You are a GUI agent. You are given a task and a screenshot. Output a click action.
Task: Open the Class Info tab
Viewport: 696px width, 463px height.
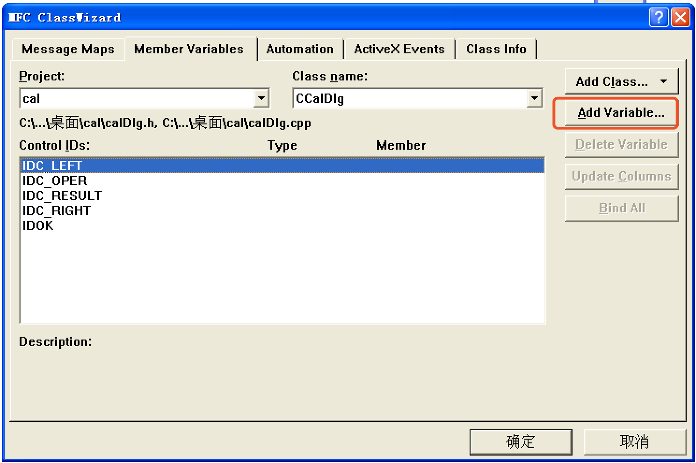[496, 49]
